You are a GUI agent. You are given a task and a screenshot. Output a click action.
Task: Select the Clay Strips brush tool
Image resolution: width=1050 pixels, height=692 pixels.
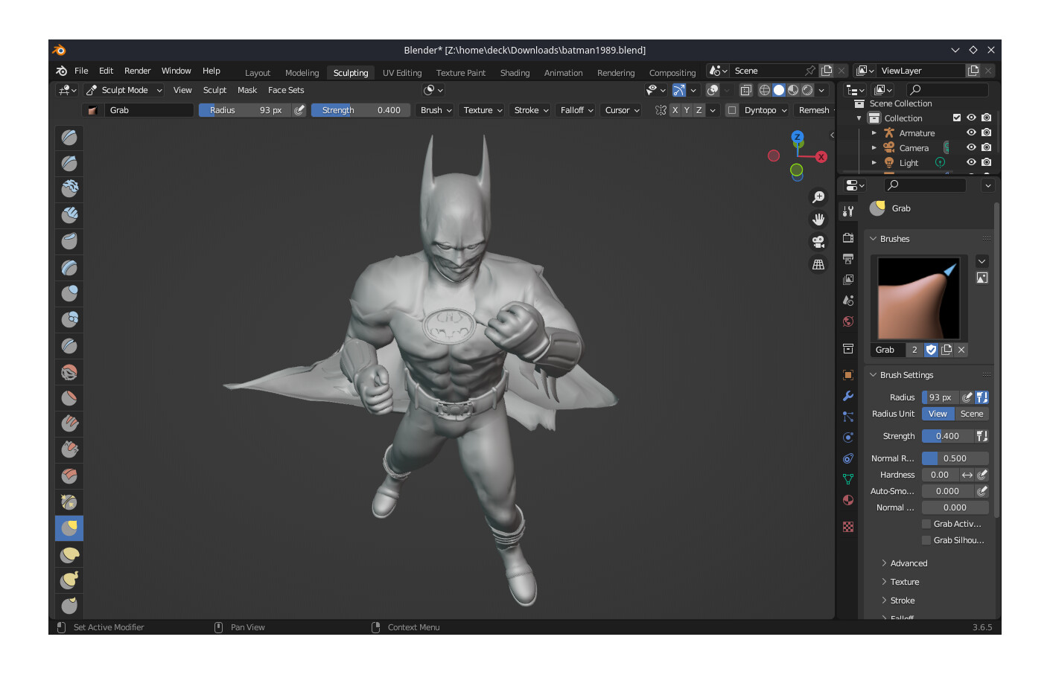[x=69, y=216]
